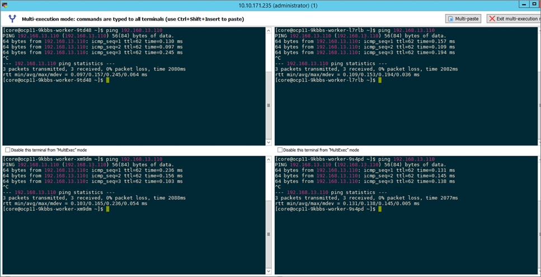Screen dimensions: 541x277
Task: Click 'ping statistics' header in worker-xm9dm terminal
Action: pyautogui.click(x=59, y=193)
